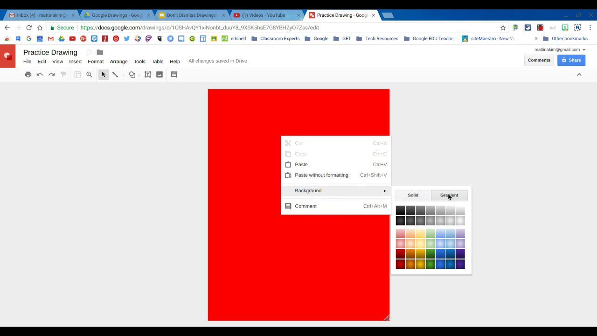Screen dimensions: 597x336
Task: Click the Practice Drawing title to rename
Action: 50,52
